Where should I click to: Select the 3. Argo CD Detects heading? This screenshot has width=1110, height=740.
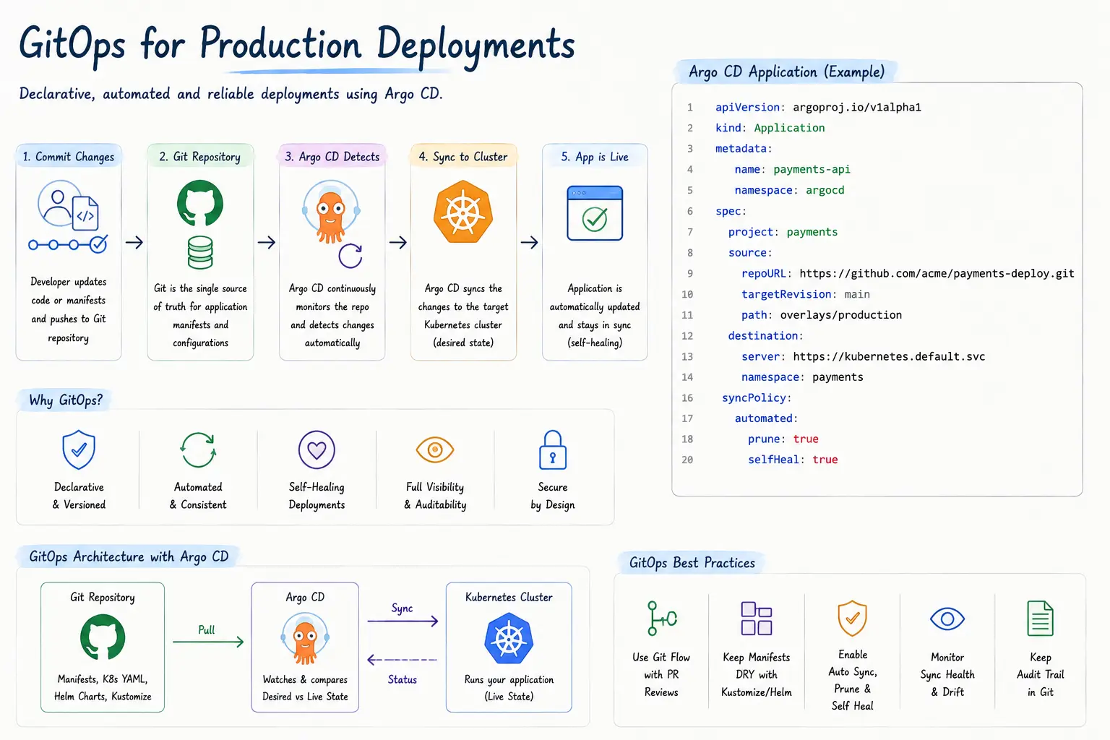point(332,157)
